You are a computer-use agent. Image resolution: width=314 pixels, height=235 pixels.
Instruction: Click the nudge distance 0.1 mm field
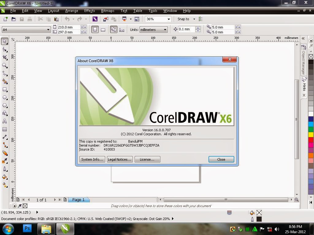pos(186,29)
